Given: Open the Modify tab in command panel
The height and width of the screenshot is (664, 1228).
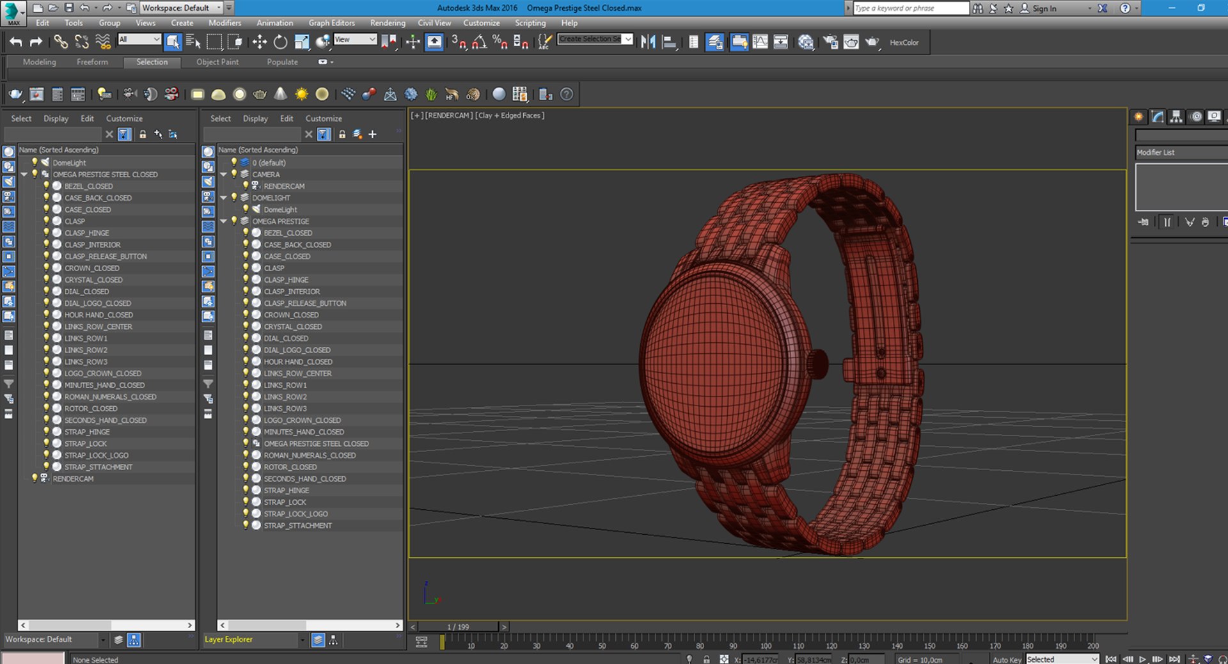Looking at the screenshot, I should point(1158,116).
